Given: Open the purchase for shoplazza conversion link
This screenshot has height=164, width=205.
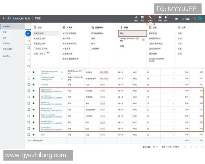Looking at the screenshot, I should (x=52, y=128).
